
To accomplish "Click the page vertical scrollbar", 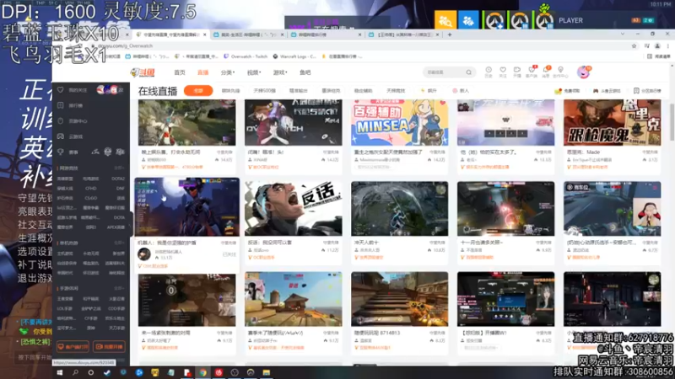I will 672,122.
